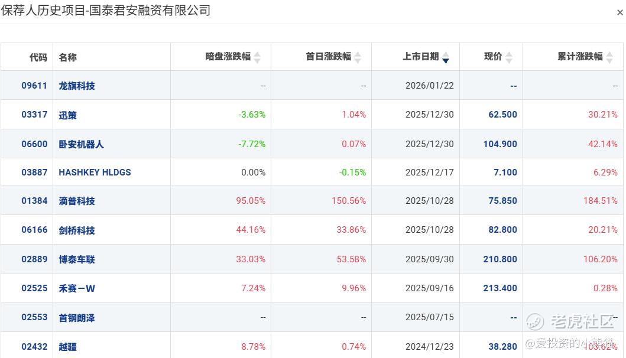626x358 pixels.
Task: Open stock HASHKEY HLDGS
Action: point(95,173)
